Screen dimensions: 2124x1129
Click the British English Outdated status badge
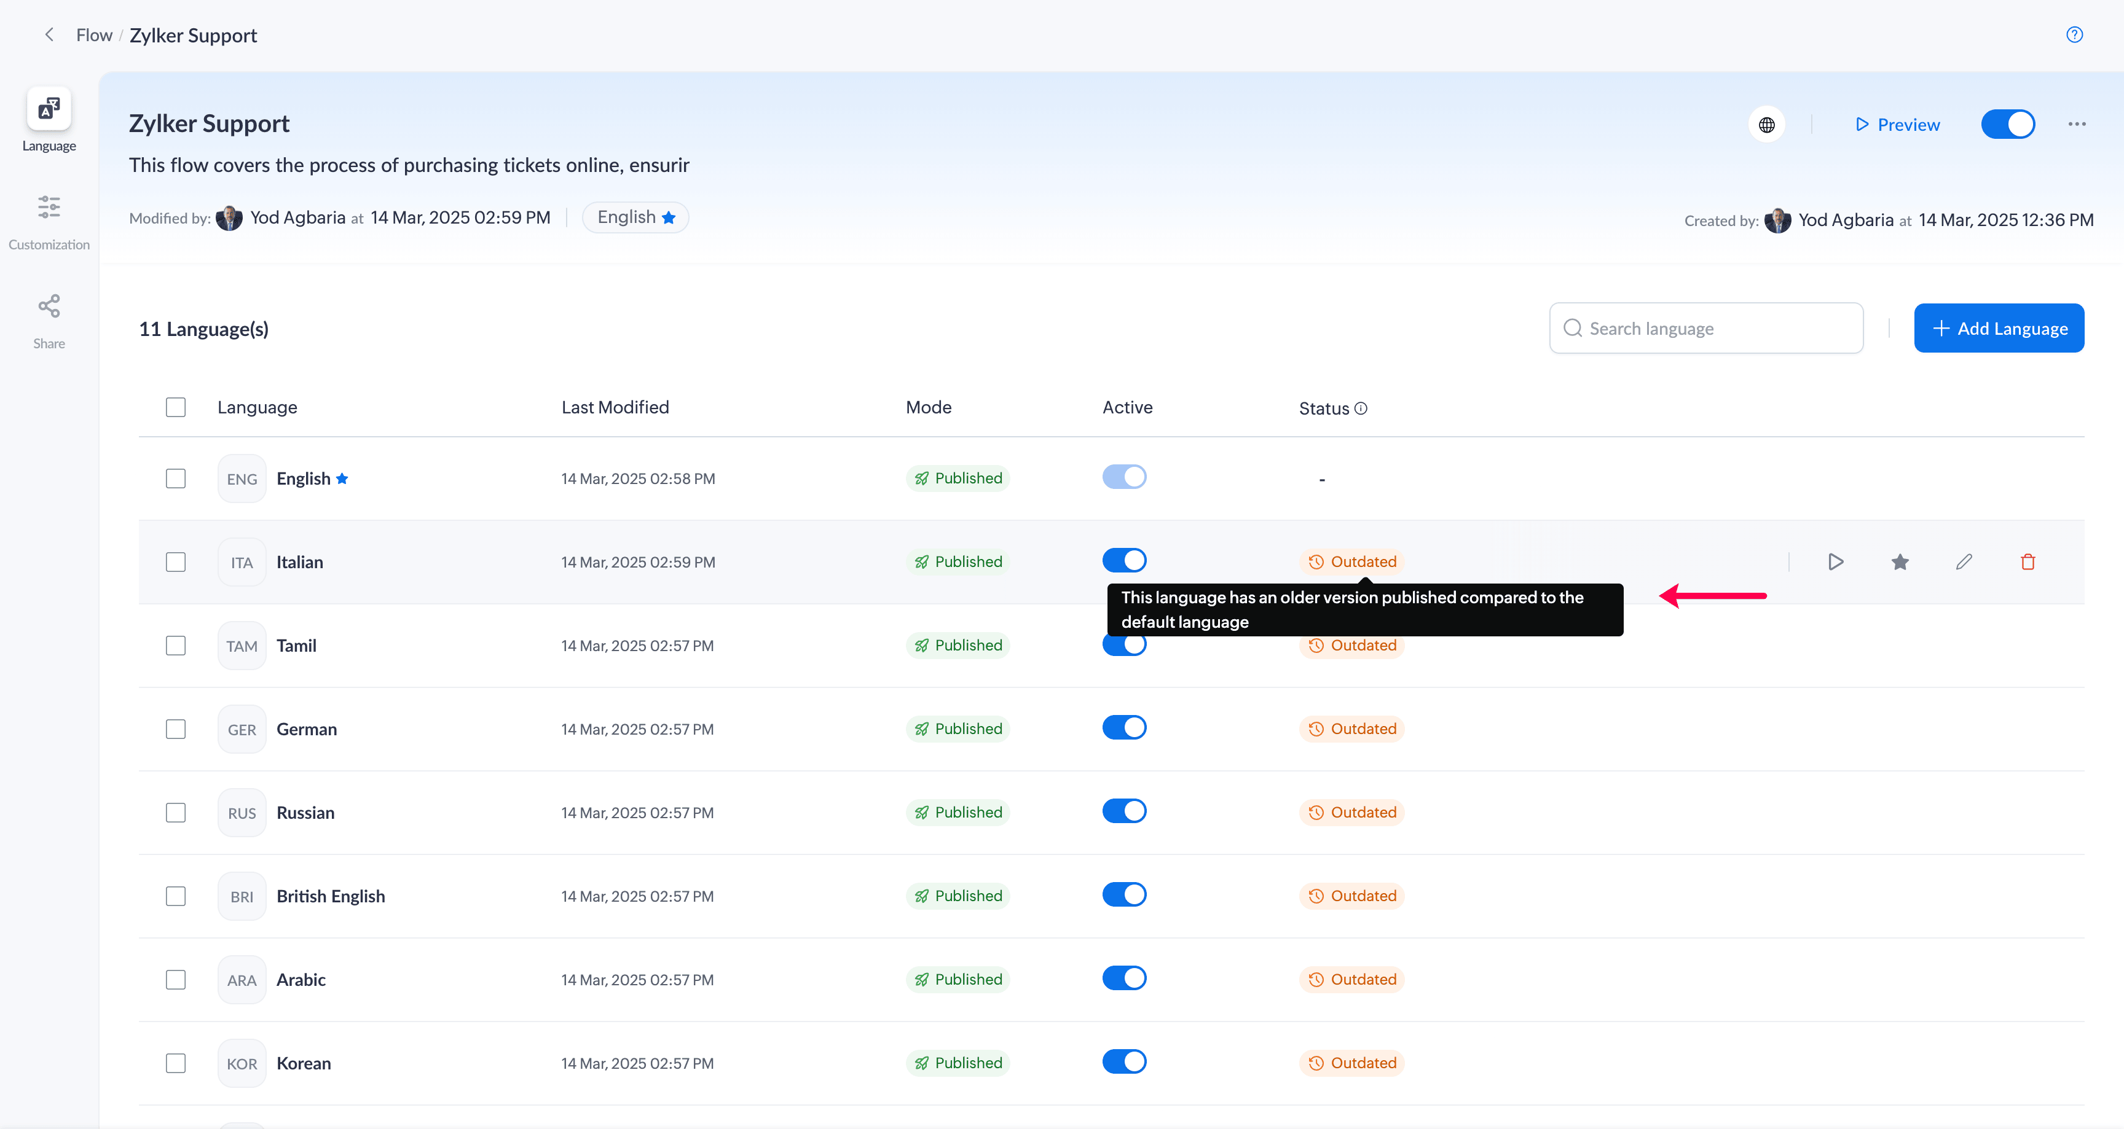tap(1352, 896)
